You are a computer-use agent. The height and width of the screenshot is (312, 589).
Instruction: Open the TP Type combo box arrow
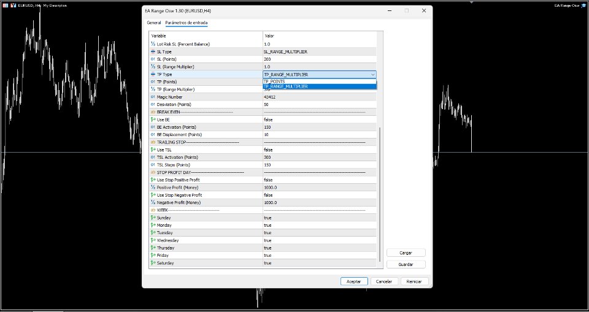click(x=372, y=75)
